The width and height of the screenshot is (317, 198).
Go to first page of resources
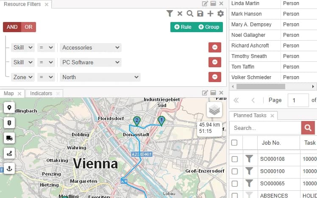coord(236,100)
